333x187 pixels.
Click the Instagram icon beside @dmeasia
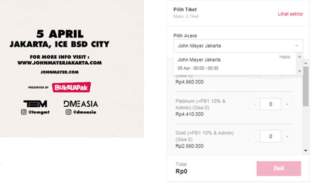[x=68, y=112]
